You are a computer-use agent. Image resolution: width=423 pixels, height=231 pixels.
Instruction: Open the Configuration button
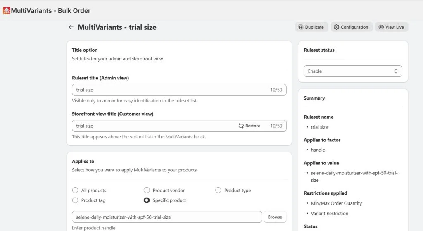pos(352,27)
